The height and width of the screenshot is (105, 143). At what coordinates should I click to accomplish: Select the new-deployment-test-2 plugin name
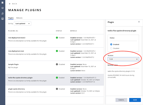17,38
